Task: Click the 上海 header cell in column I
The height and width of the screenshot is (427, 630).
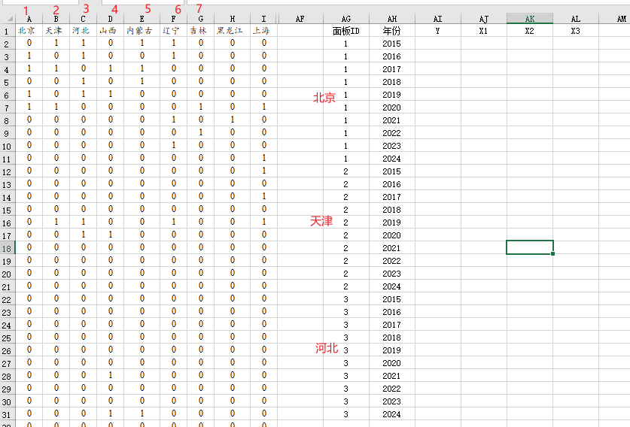Action: point(262,31)
